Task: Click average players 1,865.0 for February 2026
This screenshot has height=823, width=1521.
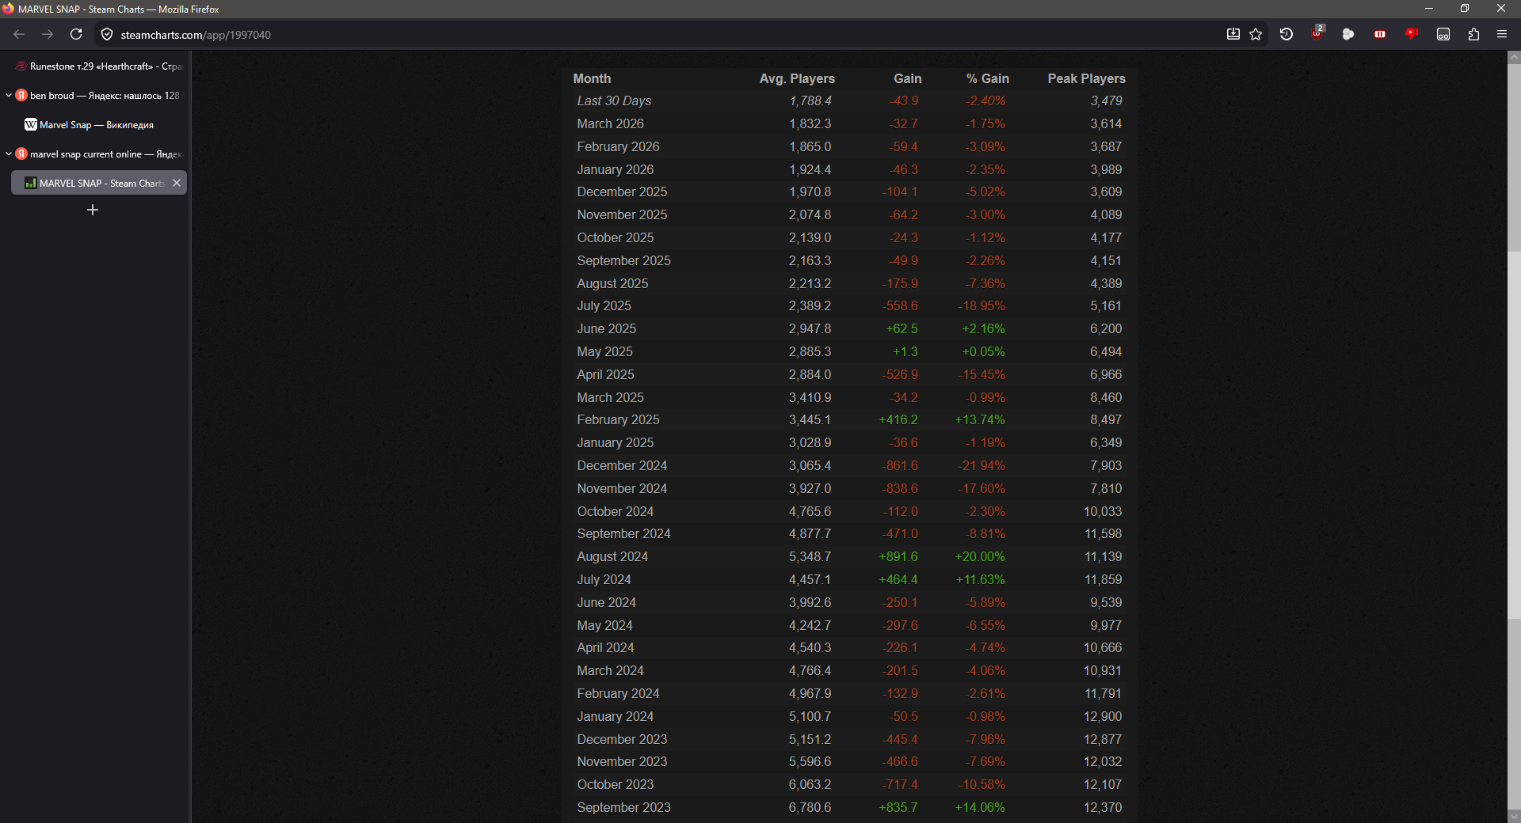Action: [x=810, y=146]
